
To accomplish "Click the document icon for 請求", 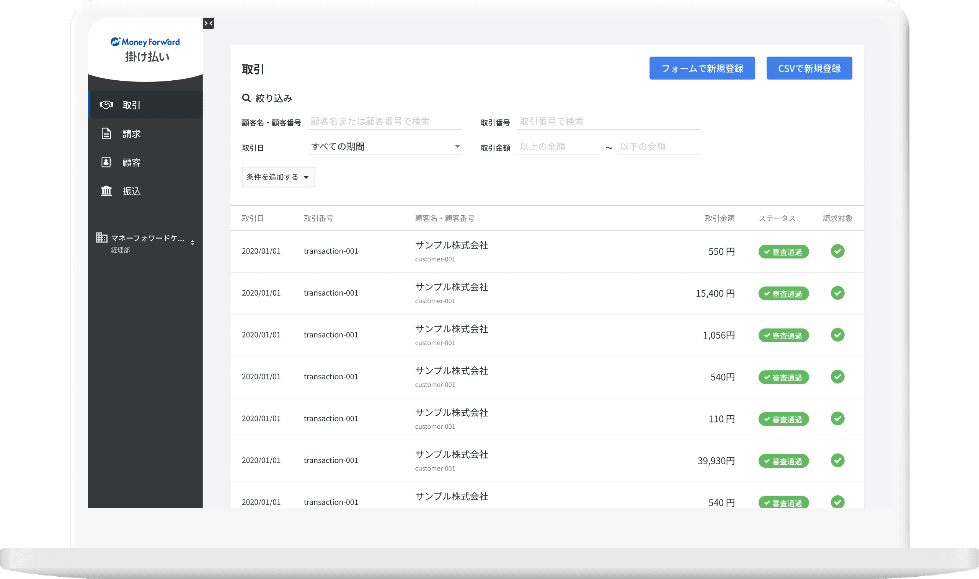I will click(x=106, y=133).
